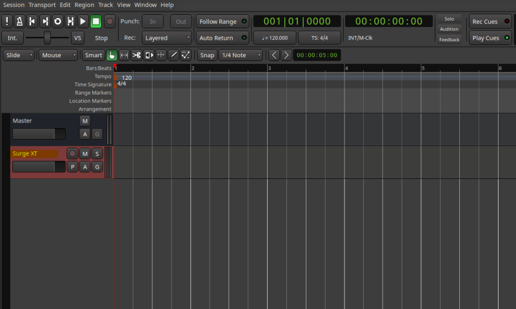The width and height of the screenshot is (516, 309).
Task: Toggle Play Cues
Action: 490,38
